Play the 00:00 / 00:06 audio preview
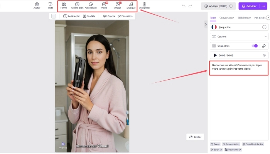This screenshot has width=270, height=154. [215, 55]
